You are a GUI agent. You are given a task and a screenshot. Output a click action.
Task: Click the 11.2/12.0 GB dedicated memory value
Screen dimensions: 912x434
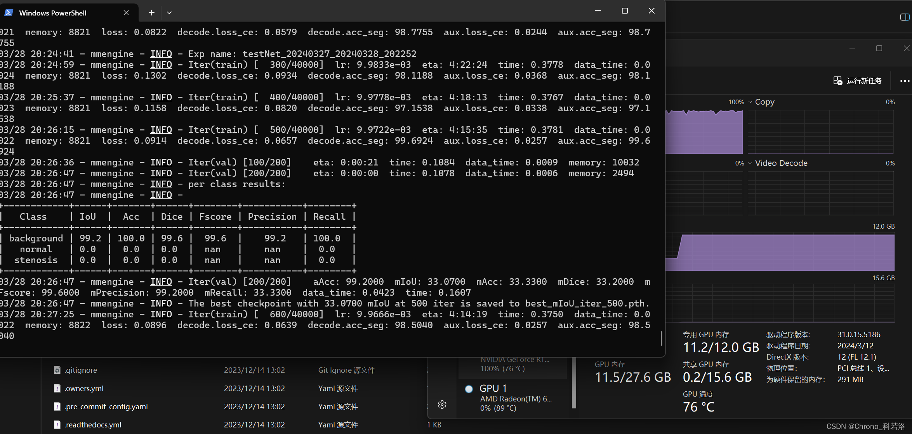click(x=721, y=347)
